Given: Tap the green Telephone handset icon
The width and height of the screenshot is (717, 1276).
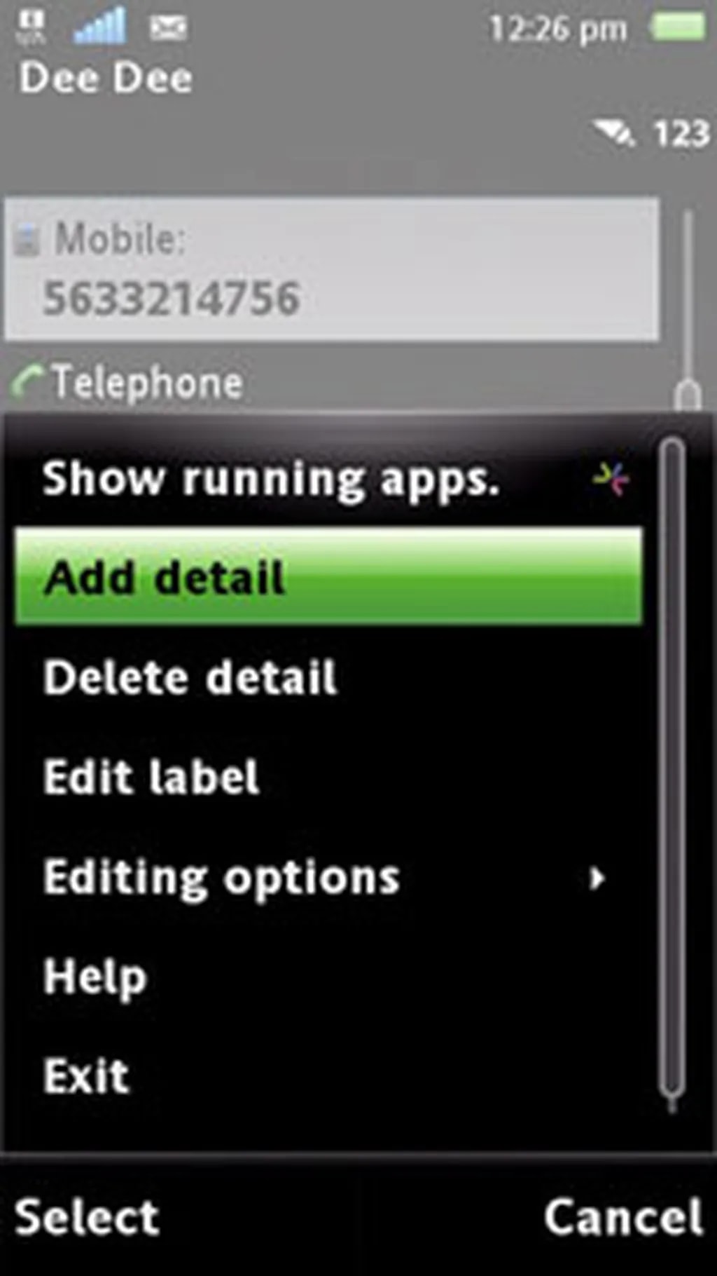Looking at the screenshot, I should 28,382.
